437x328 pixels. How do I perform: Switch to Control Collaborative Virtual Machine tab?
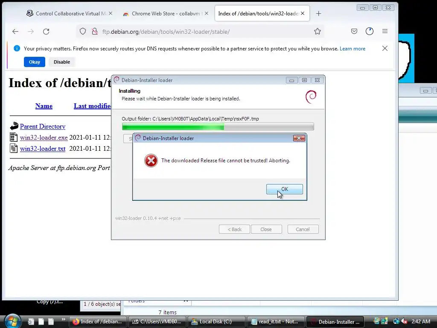click(70, 13)
